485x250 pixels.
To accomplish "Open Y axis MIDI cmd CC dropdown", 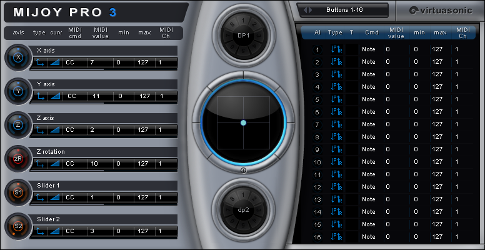I will pos(75,96).
